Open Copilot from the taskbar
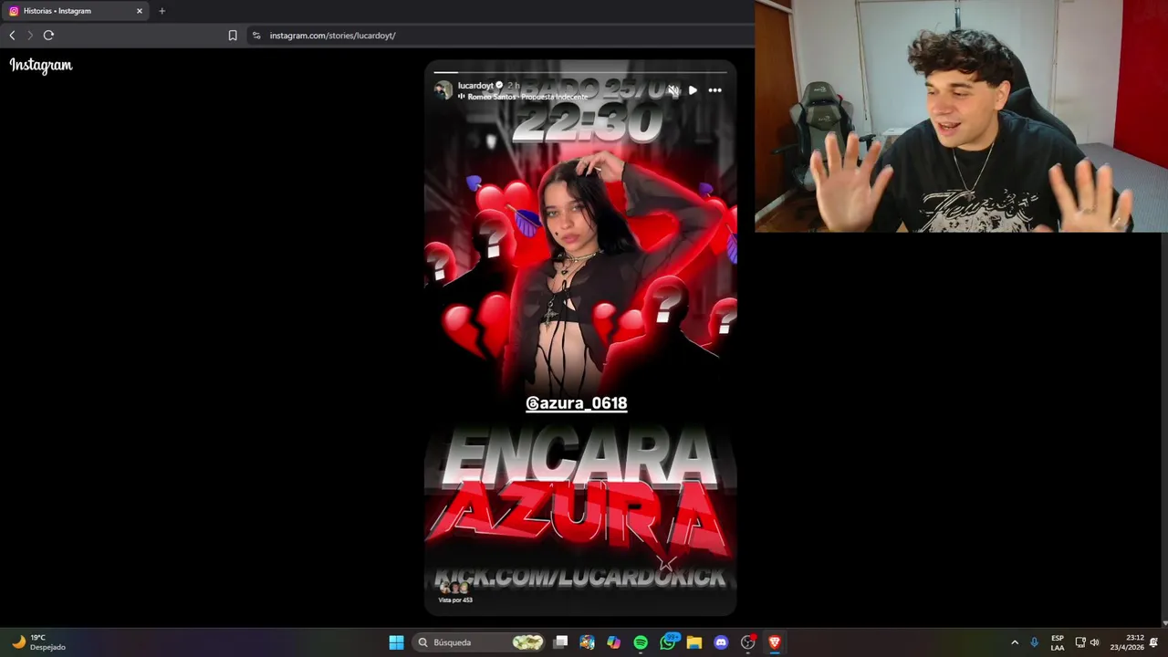This screenshot has width=1168, height=657. (x=614, y=642)
